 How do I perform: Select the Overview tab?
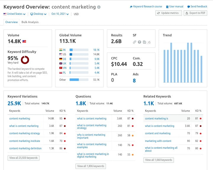[11, 22]
